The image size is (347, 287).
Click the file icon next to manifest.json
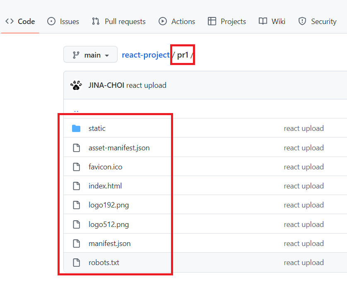[x=77, y=244]
